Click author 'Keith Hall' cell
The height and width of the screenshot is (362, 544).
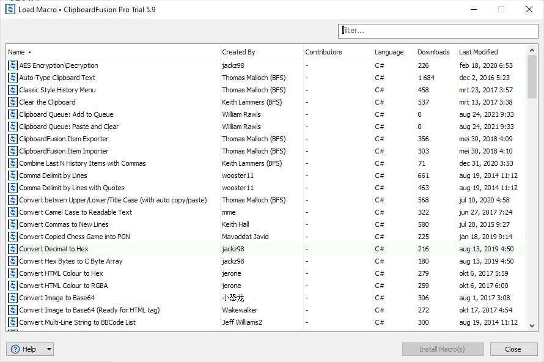[x=235, y=224]
